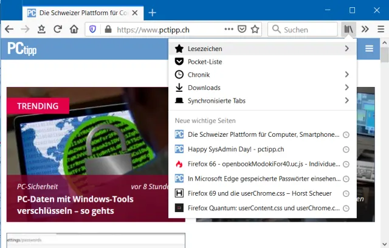The image size is (389, 248).
Task: Reload the current page
Action: pyautogui.click(x=57, y=29)
